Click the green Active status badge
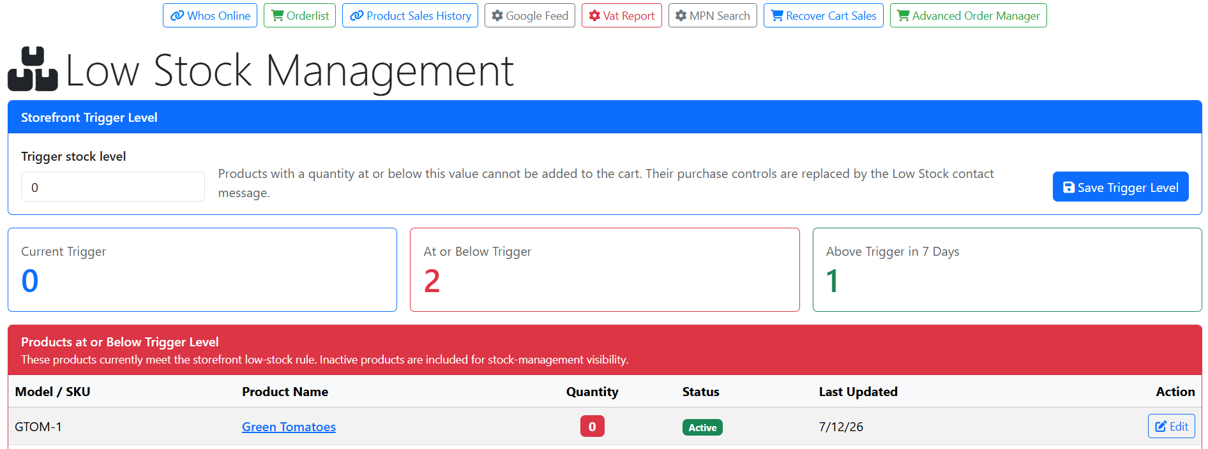 pyautogui.click(x=702, y=427)
